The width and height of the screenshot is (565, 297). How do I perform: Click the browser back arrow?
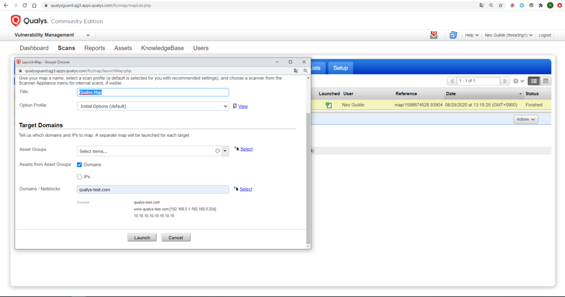[x=6, y=6]
